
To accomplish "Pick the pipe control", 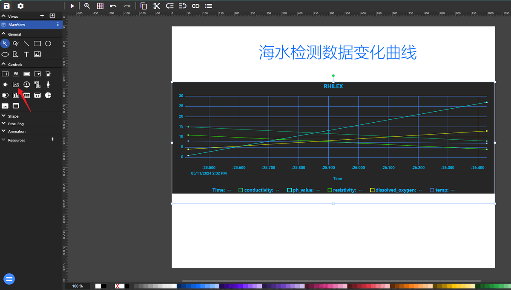I will coord(37,84).
